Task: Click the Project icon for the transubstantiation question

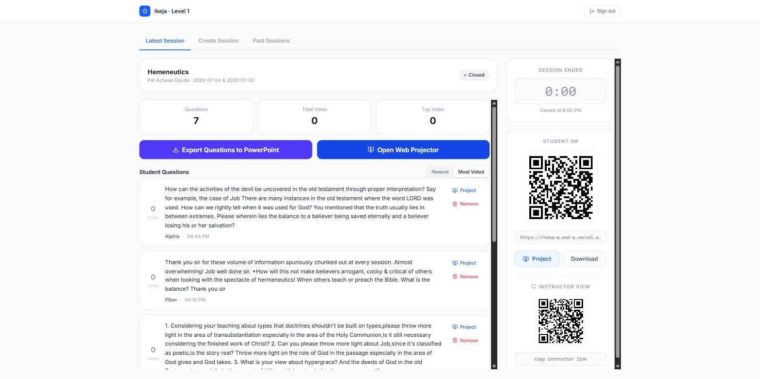Action: click(x=455, y=327)
